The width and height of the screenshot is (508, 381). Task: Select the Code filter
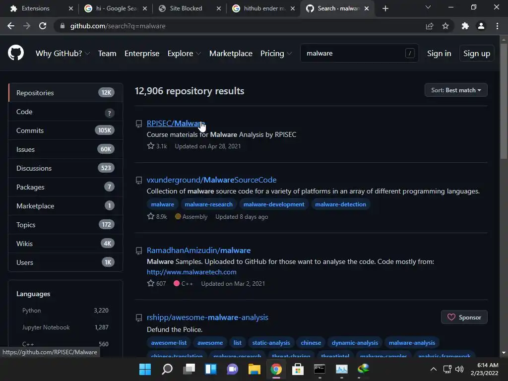[x=65, y=112]
